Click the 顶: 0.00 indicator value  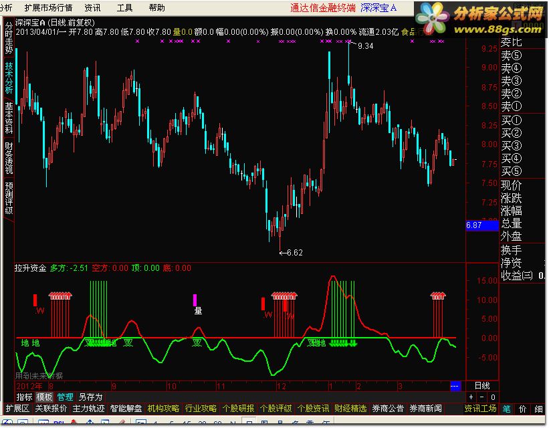point(146,268)
